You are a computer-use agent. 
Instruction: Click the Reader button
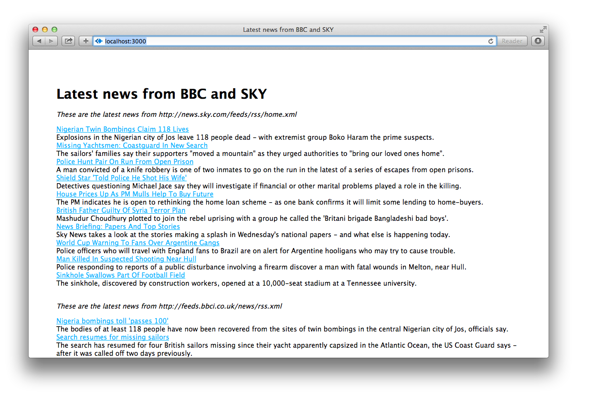coord(512,41)
